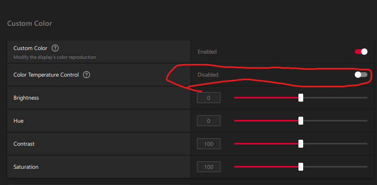377x185 pixels.
Task: Open help tooltip for Color Temperature Control
Action: tap(87, 75)
